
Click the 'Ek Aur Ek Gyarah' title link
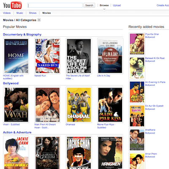[154, 106]
